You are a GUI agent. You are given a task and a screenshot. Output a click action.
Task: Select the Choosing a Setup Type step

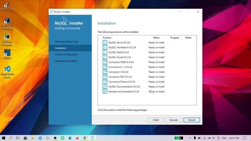point(67,42)
